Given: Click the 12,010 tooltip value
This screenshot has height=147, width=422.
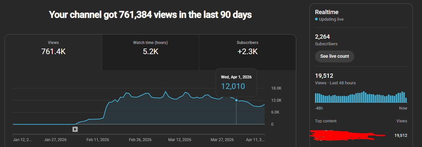Looking at the screenshot, I should pyautogui.click(x=233, y=86).
